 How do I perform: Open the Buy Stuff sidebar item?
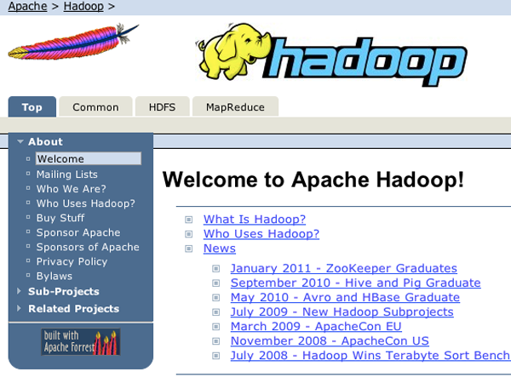60,218
